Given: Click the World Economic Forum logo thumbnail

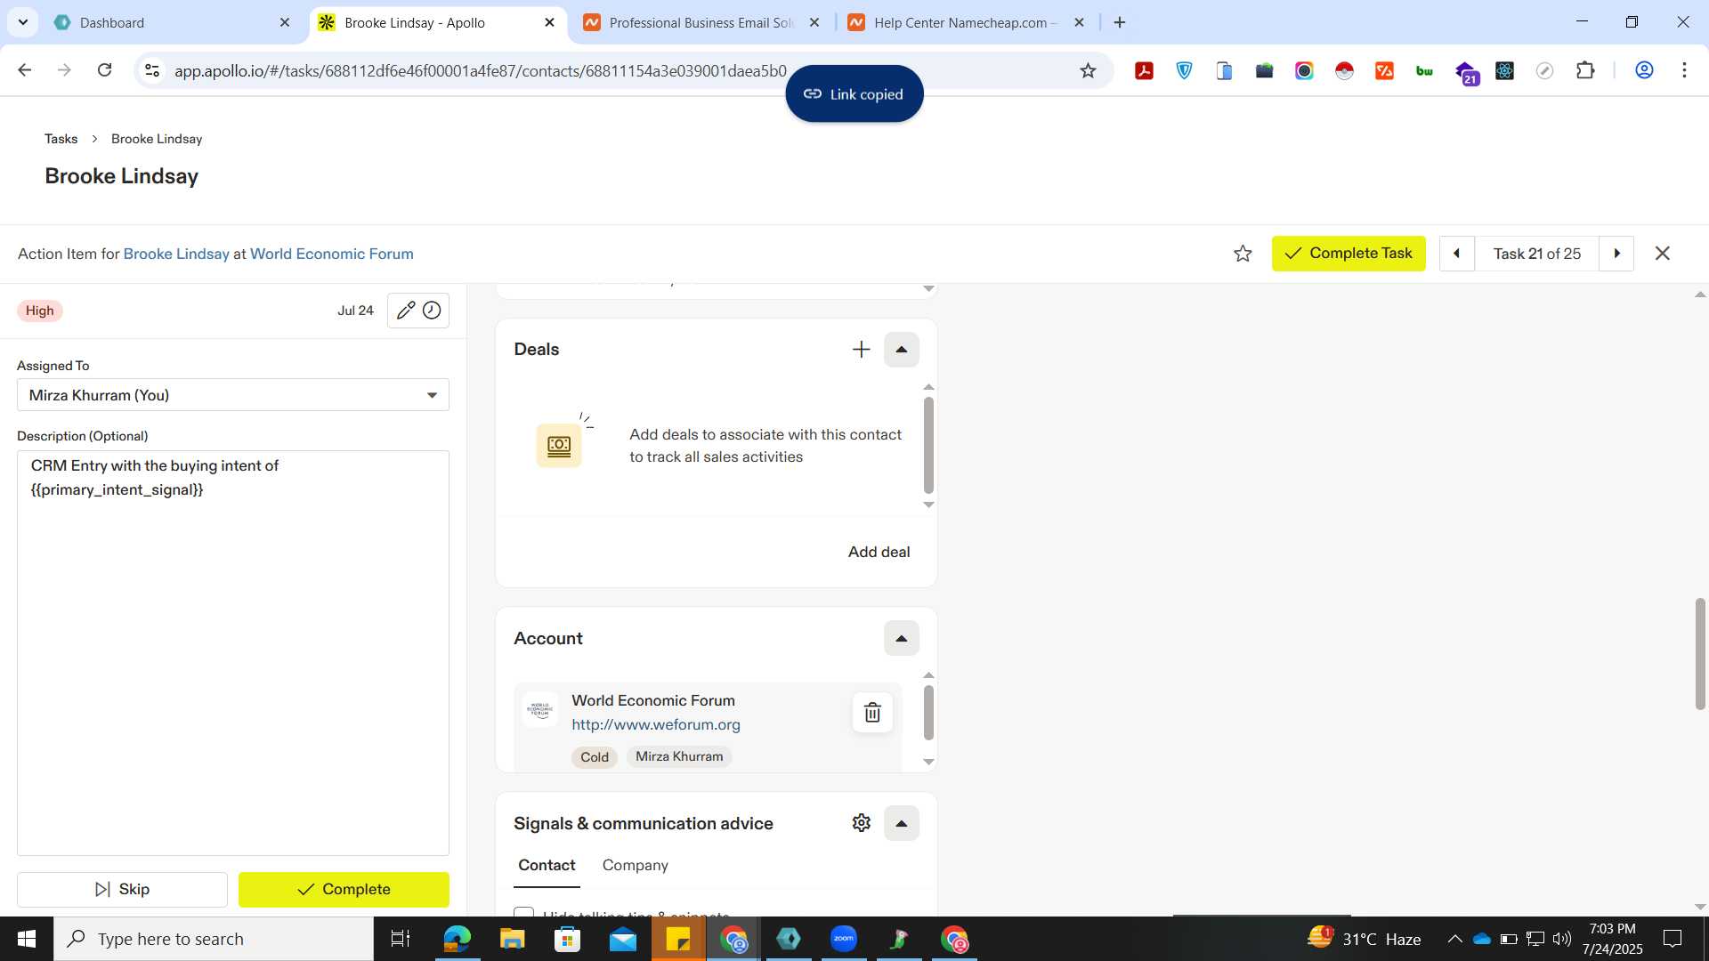Looking at the screenshot, I should 540,710.
